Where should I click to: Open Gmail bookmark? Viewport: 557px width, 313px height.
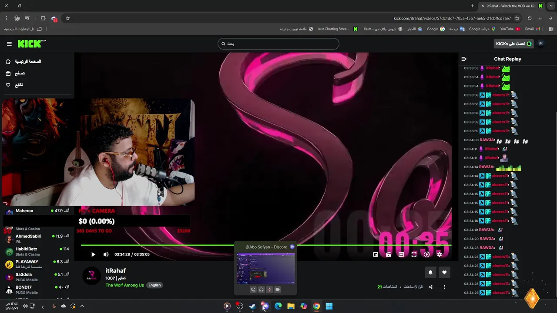[532, 29]
